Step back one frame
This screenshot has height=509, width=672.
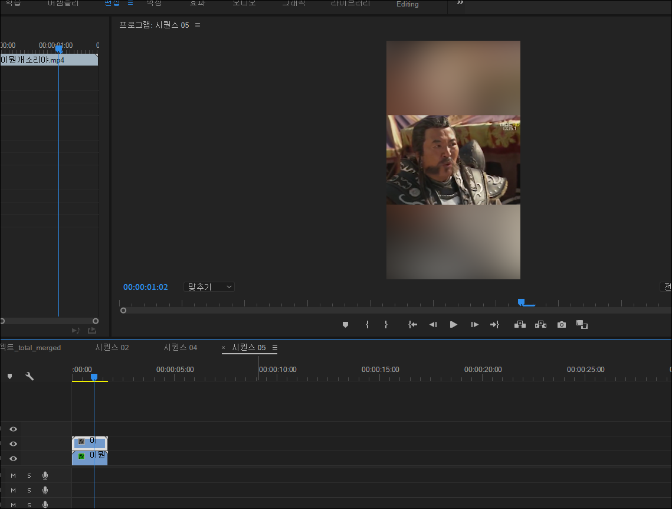pos(433,325)
